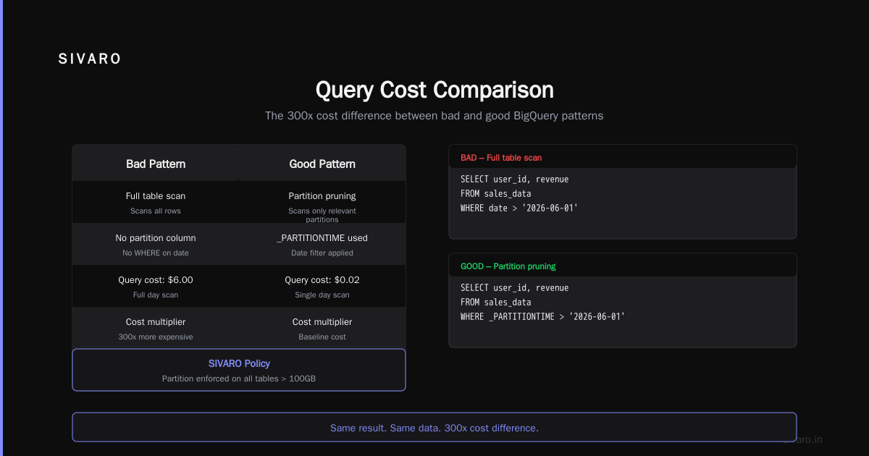This screenshot has height=456, width=869.
Task: Click the Query cost: $6.00 value
Action: (156, 280)
